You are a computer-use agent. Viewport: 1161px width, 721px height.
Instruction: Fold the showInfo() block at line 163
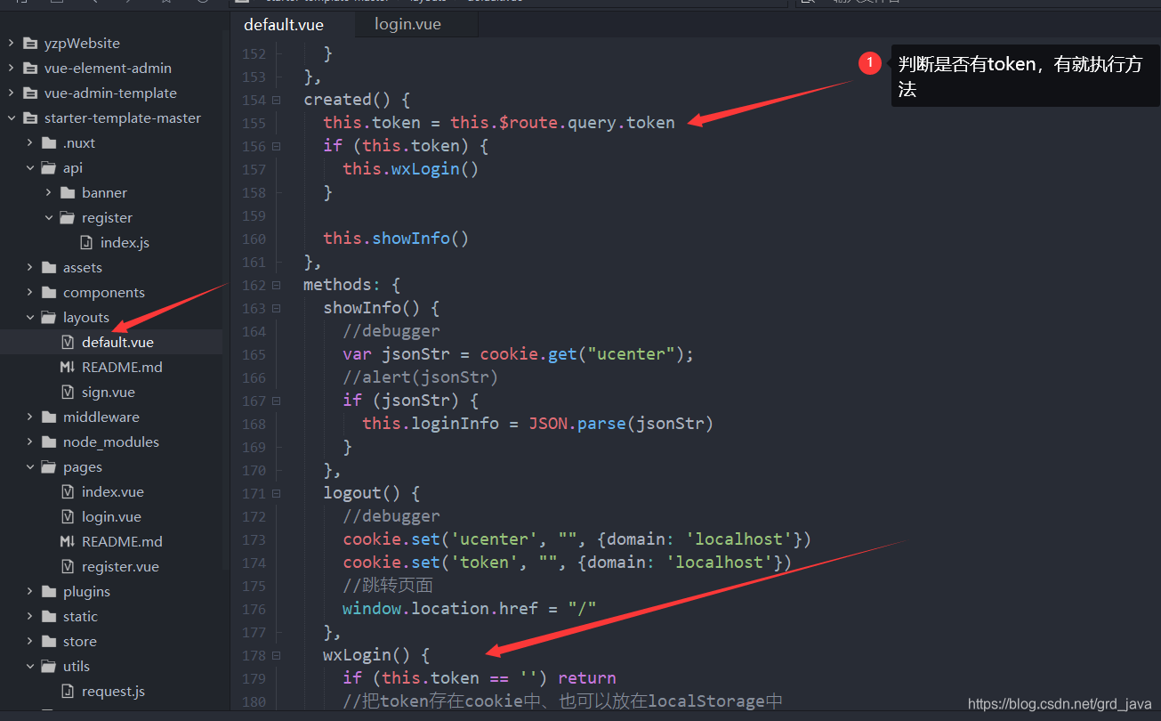click(x=277, y=308)
